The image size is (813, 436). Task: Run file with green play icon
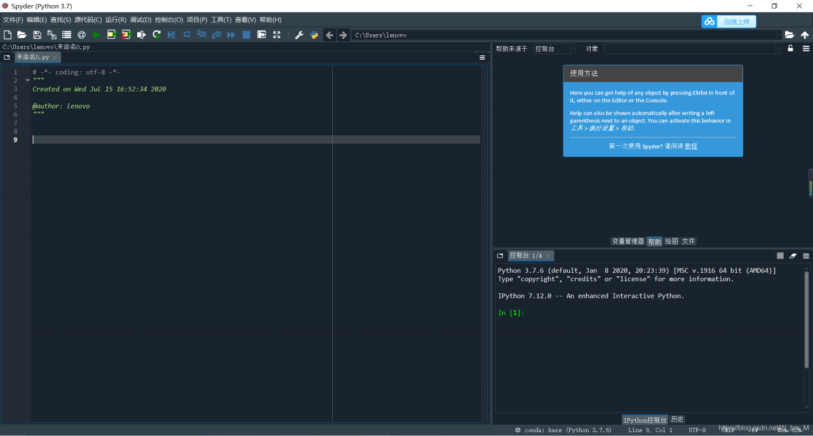point(97,35)
